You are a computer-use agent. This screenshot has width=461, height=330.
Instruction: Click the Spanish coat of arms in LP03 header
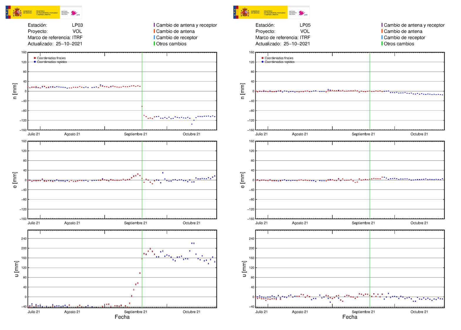tap(17, 12)
